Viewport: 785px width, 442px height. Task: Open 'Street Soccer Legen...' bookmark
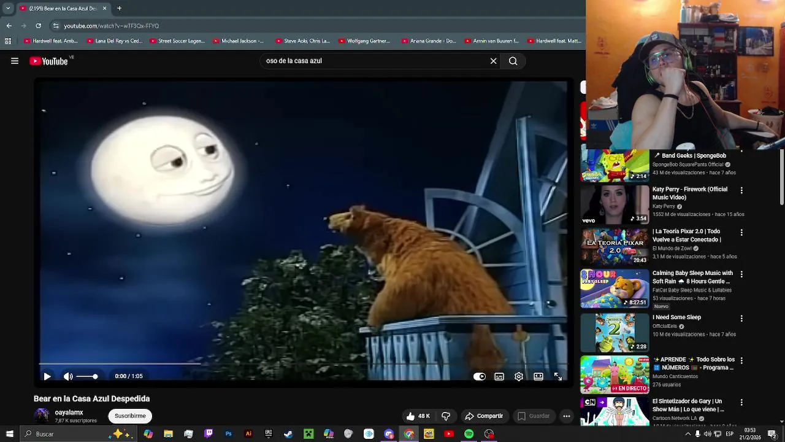click(x=177, y=41)
